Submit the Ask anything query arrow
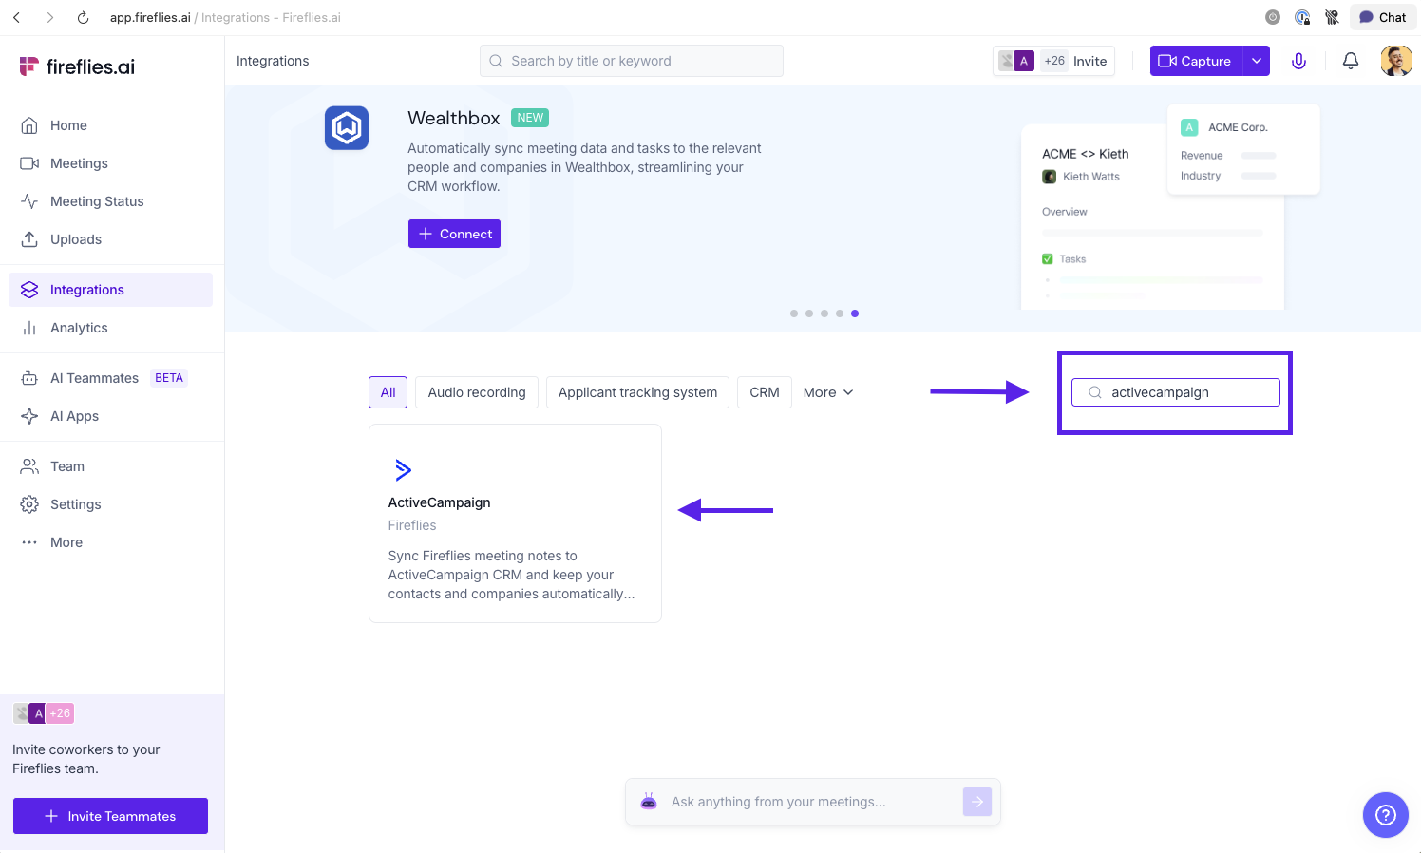This screenshot has width=1421, height=853. (977, 802)
